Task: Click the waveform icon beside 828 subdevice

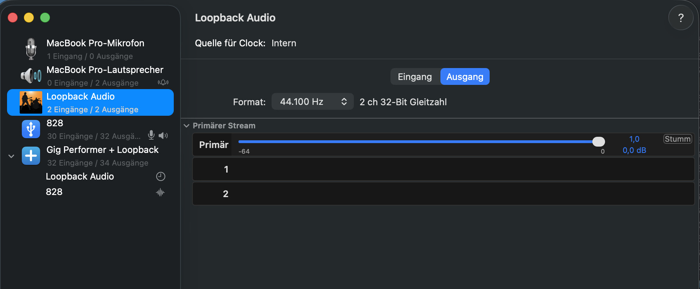Action: (160, 192)
